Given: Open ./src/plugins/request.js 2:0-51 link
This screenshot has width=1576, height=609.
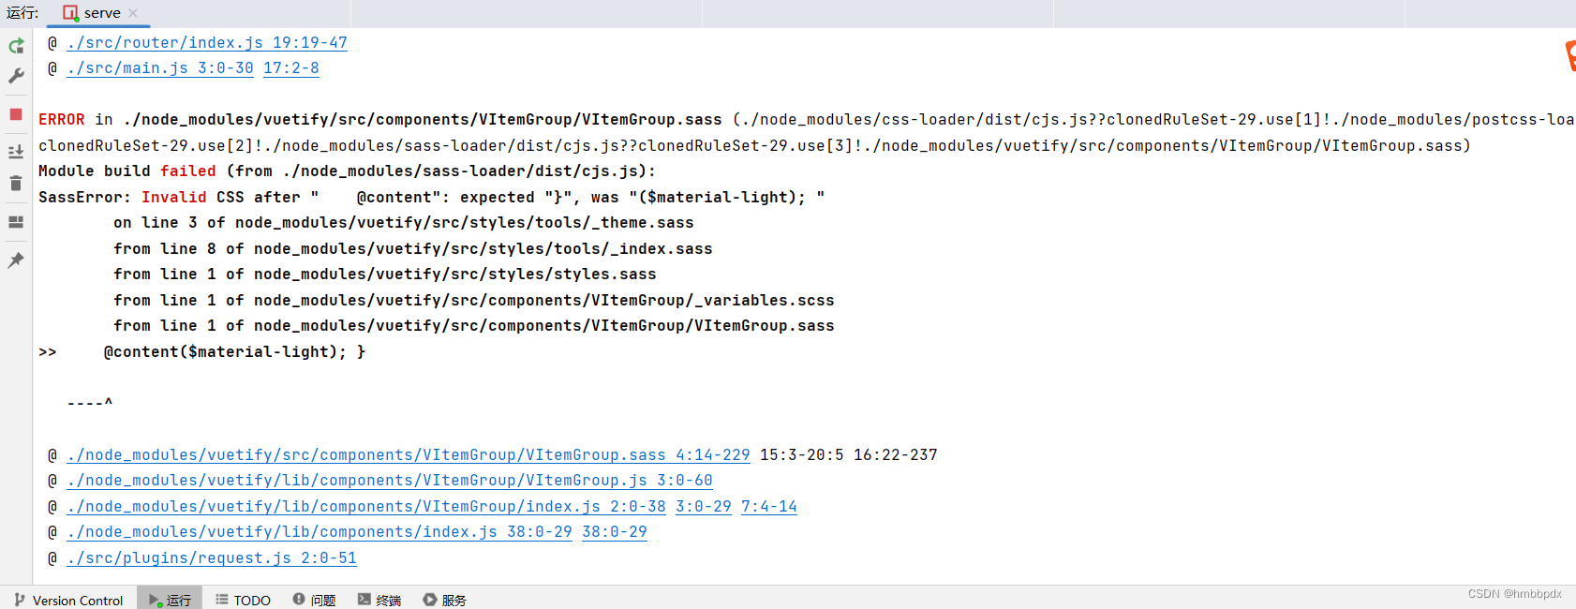Looking at the screenshot, I should [x=212, y=558].
